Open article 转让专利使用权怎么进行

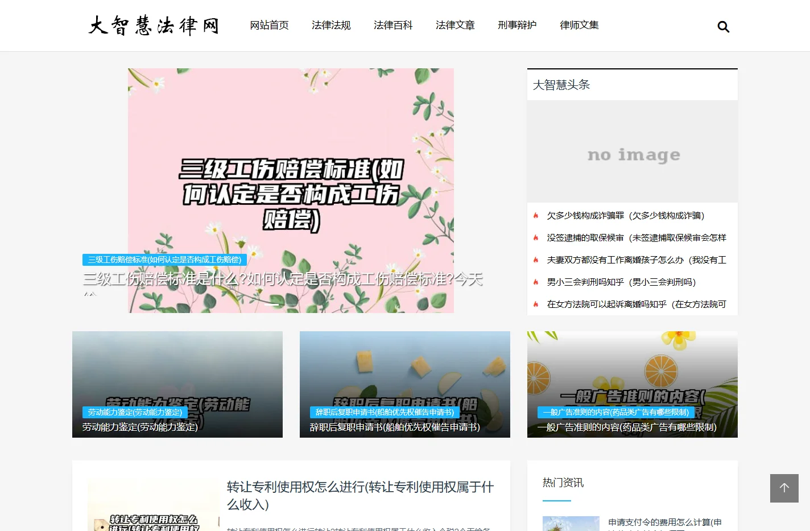[361, 496]
